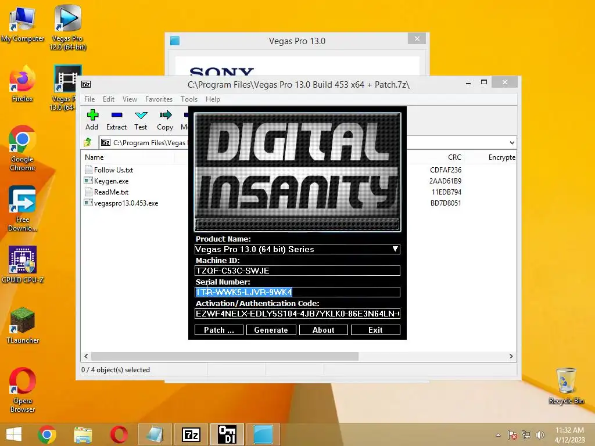
Task: Click the Copy toolbar icon in 7-Zip
Action: (x=165, y=120)
